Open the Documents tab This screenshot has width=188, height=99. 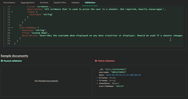(x=9, y=2)
